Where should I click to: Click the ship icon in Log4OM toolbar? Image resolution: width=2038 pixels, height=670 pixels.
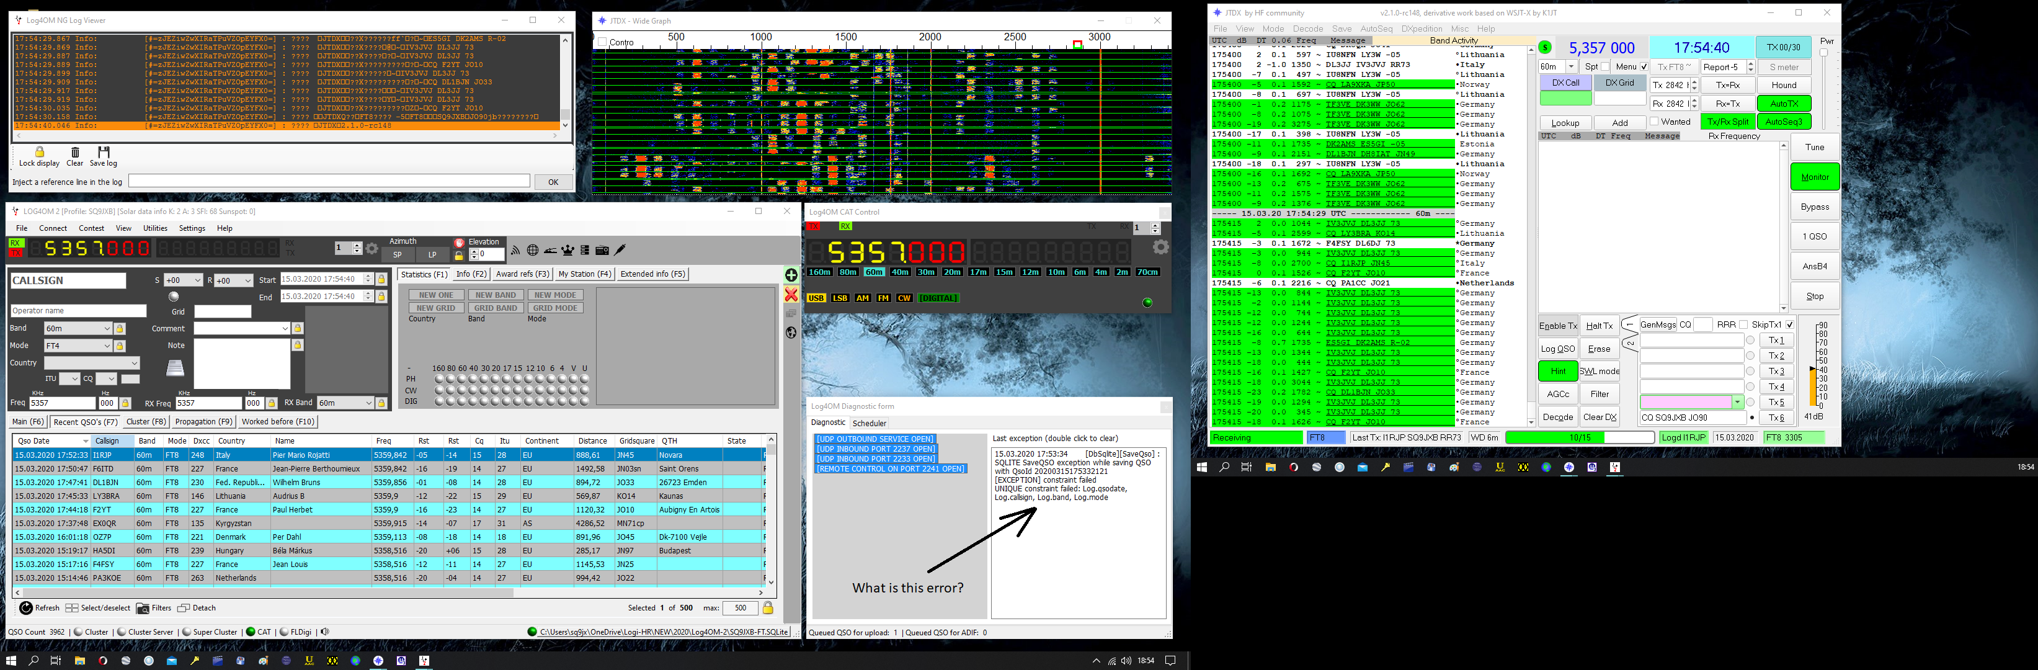coord(550,250)
